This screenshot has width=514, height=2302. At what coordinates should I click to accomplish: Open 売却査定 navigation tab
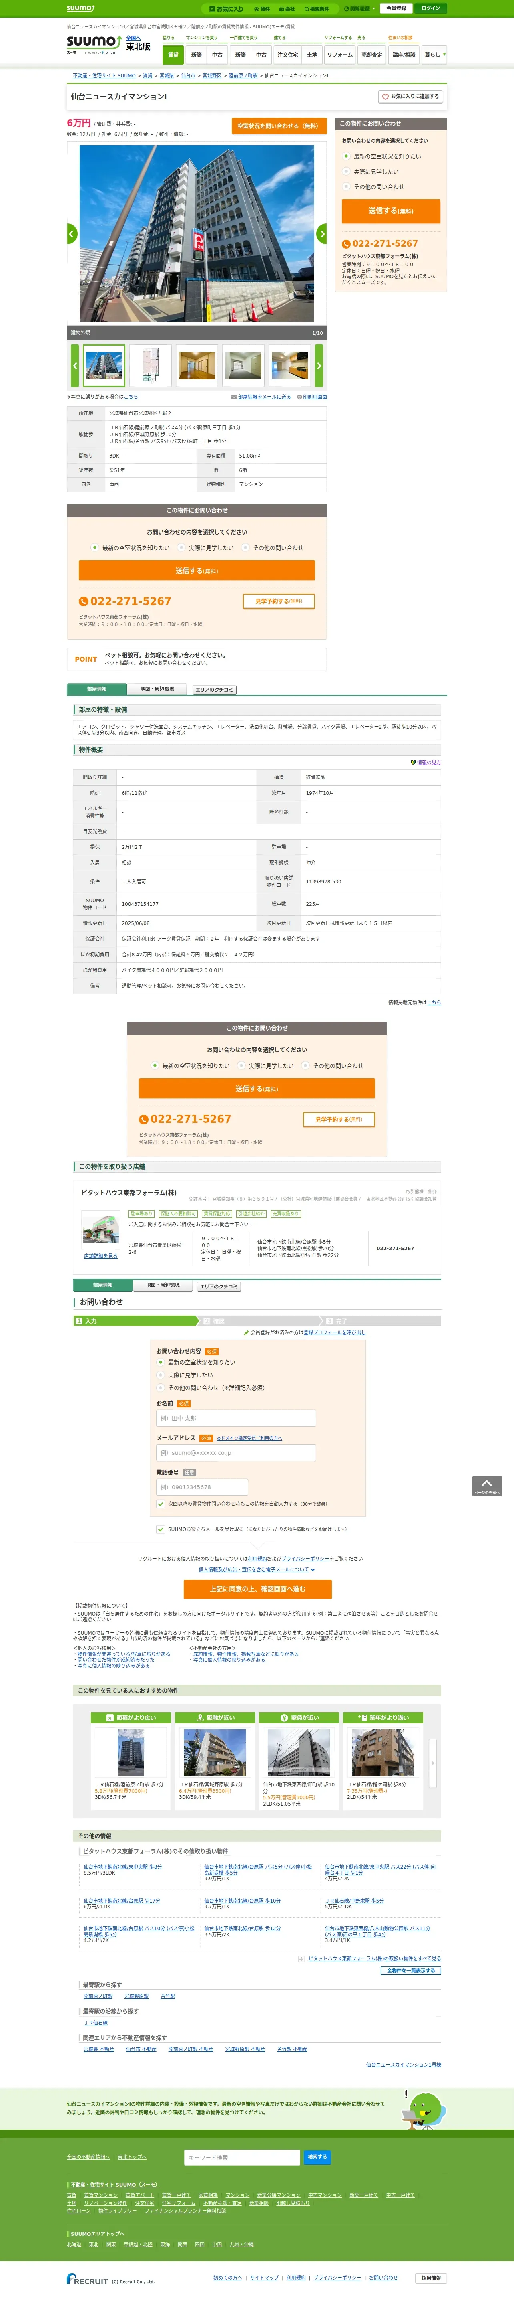tap(372, 55)
